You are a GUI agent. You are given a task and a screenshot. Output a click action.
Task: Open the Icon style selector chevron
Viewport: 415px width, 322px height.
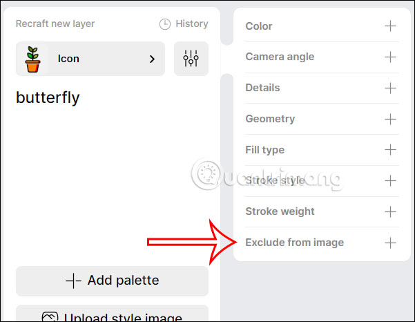pyautogui.click(x=152, y=59)
